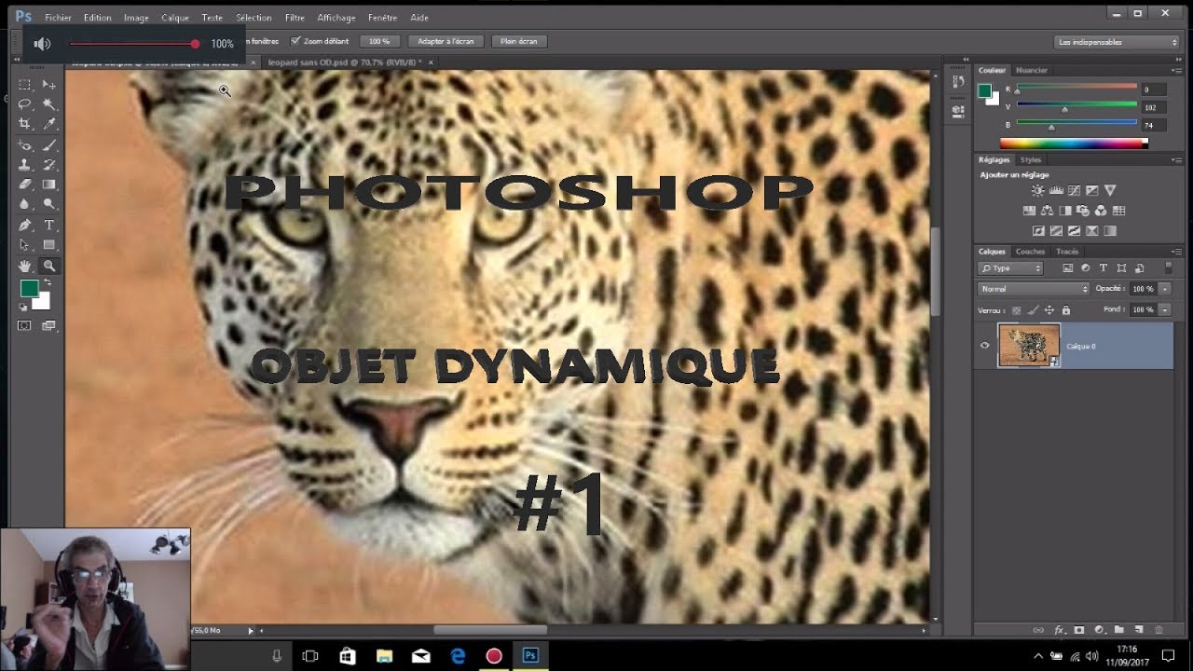The width and height of the screenshot is (1193, 671).
Task: Select the Brush tool
Action: coord(49,145)
